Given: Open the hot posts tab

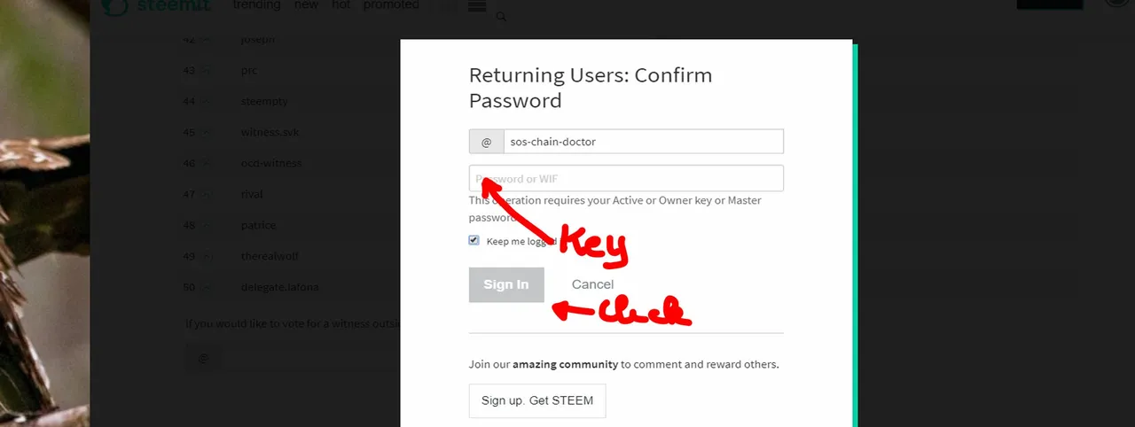Looking at the screenshot, I should tap(340, 5).
